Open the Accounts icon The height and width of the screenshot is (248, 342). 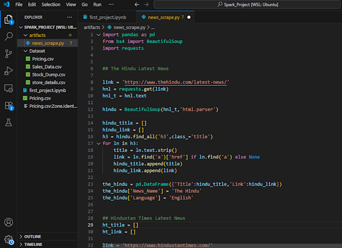(x=9, y=222)
